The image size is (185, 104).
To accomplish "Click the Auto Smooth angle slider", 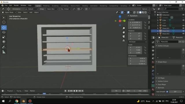I will (x=175, y=92).
